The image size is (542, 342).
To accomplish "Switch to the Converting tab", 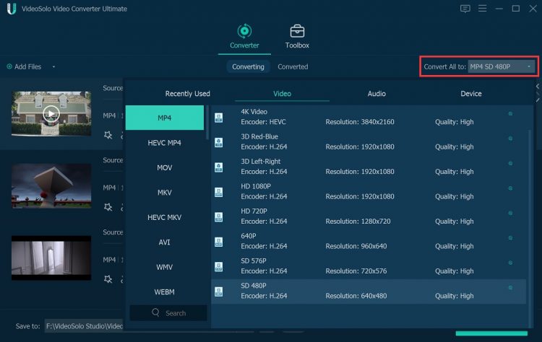I will click(248, 66).
